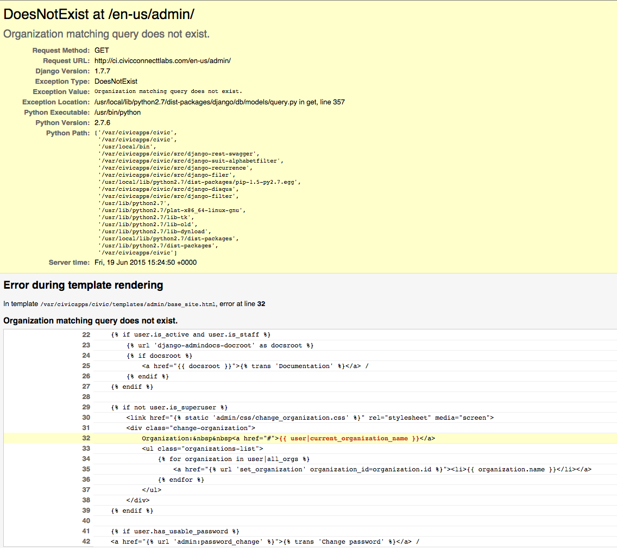
Task: Click the line number 32 in the code gutter
Action: click(86, 438)
